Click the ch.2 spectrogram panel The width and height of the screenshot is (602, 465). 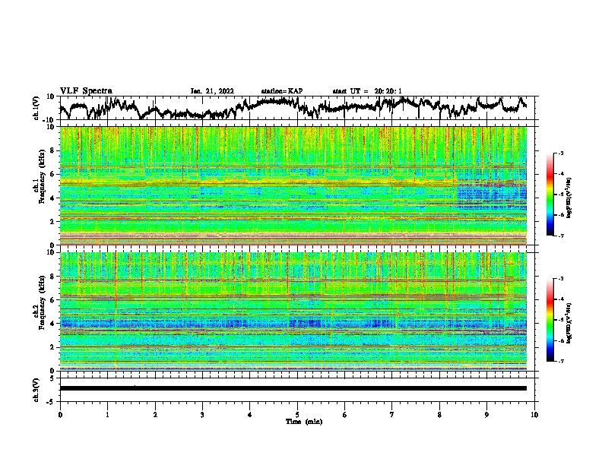tap(293, 312)
